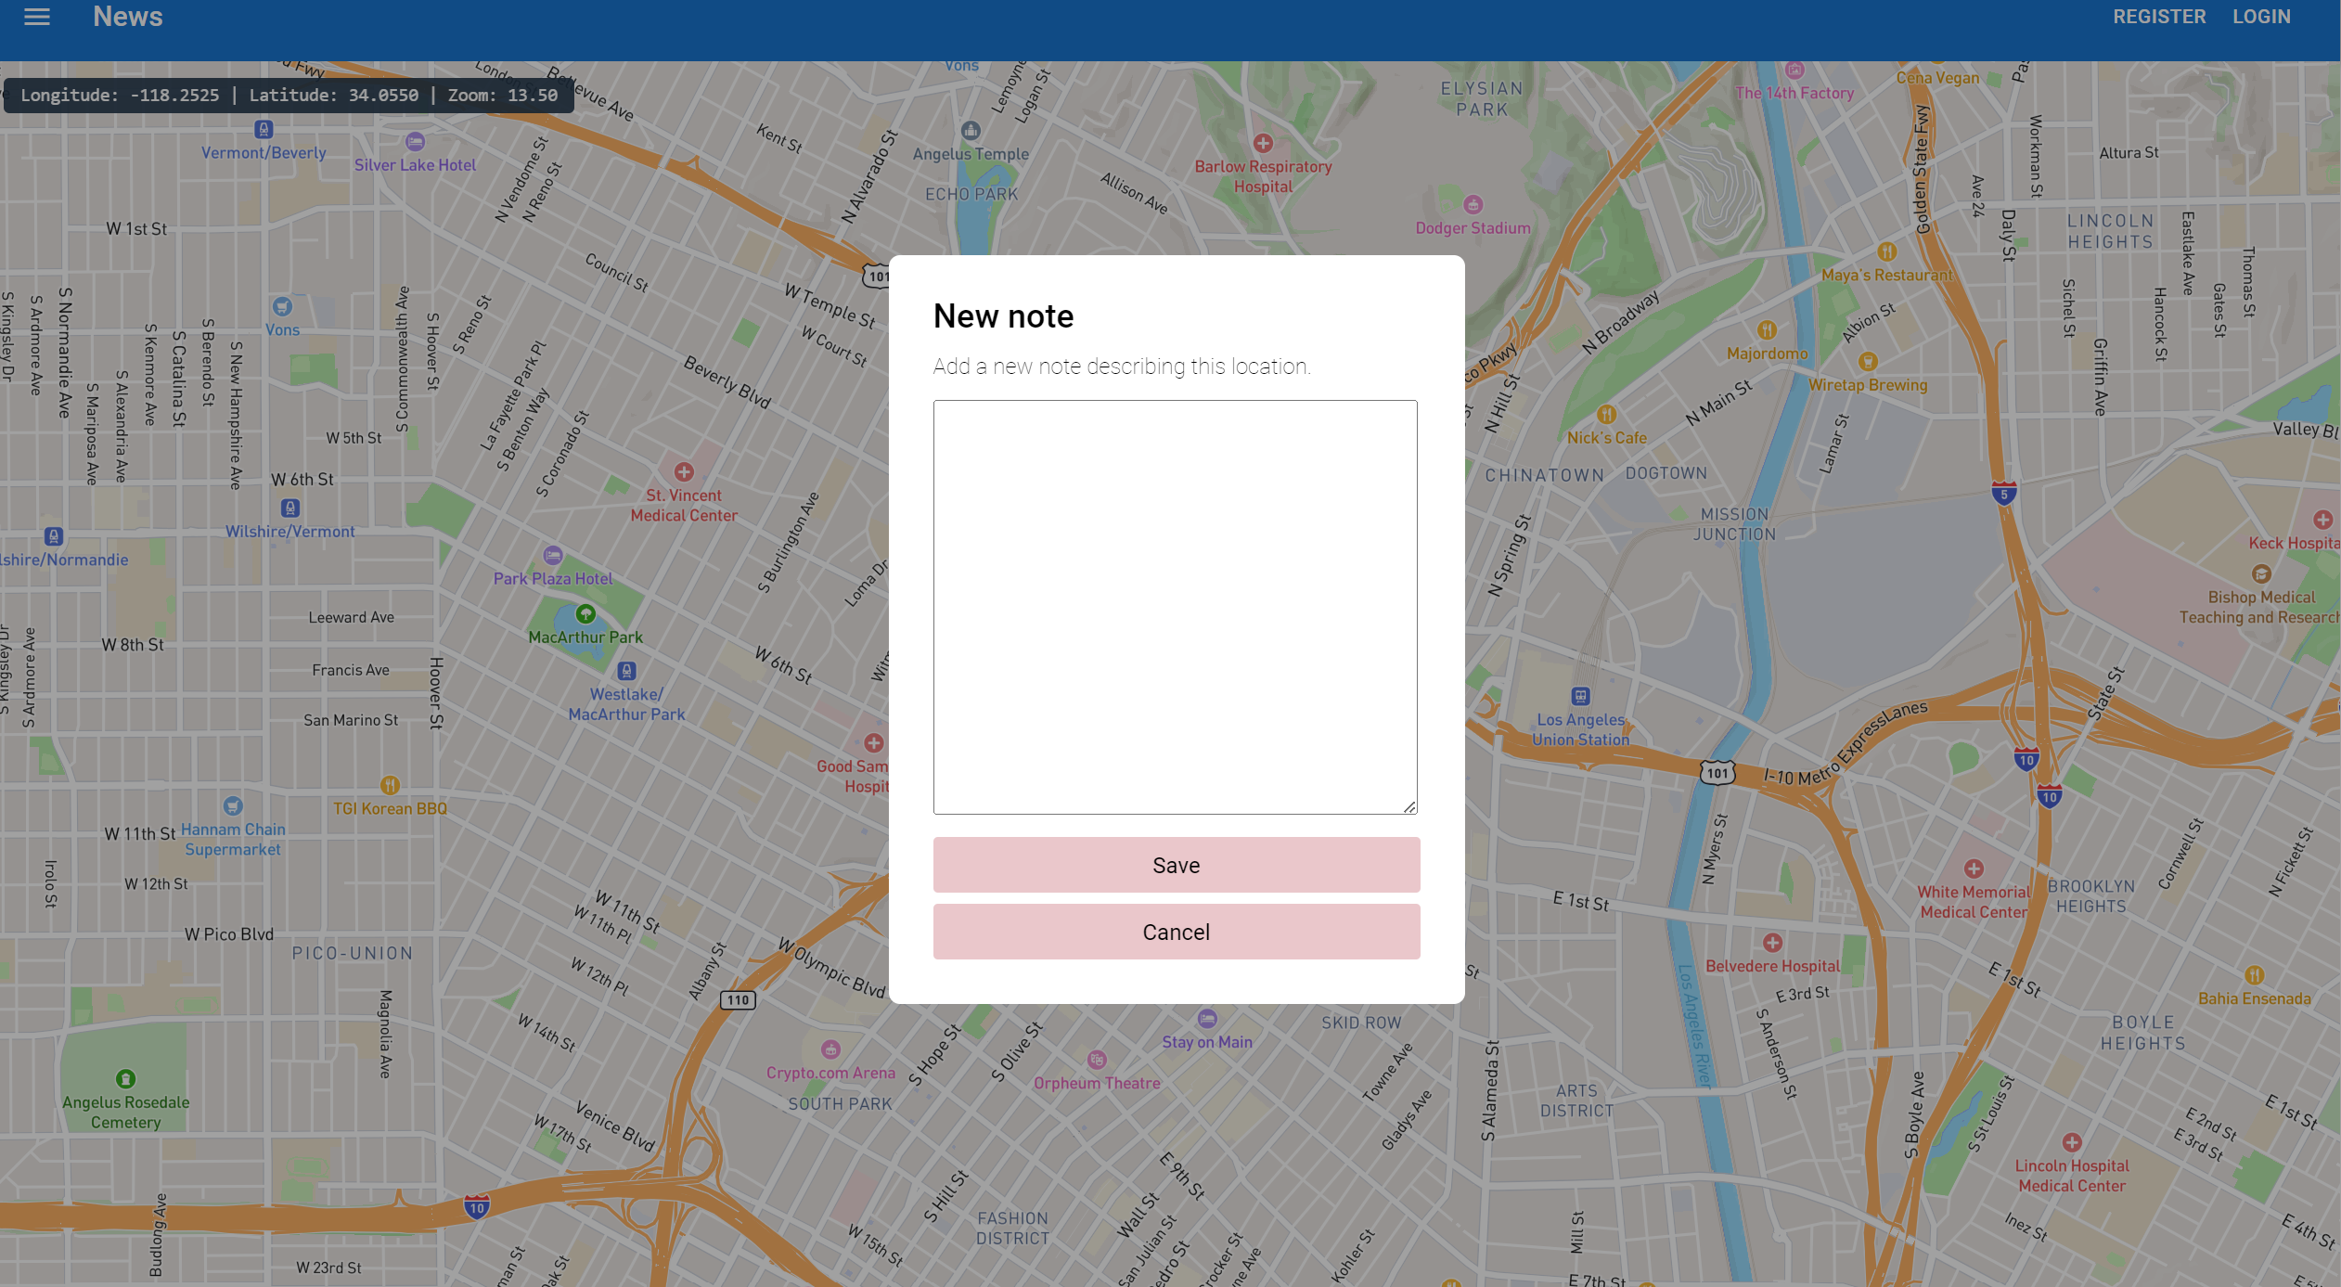
Task: Click the Wilshire/Vermont metro station icon
Action: (289, 508)
